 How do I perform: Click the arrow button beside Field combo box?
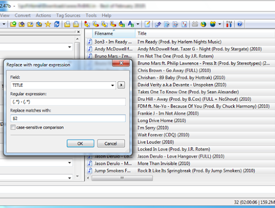click(x=121, y=85)
